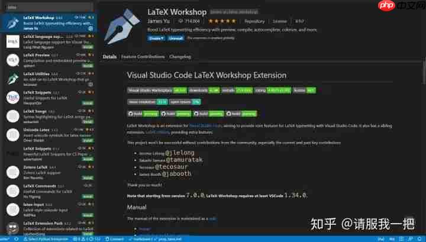
Task: Open the LaTeX Utilities gear menu
Action: [x=91, y=84]
